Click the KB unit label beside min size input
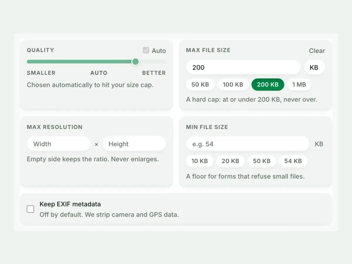The height and width of the screenshot is (264, 352). tap(319, 144)
